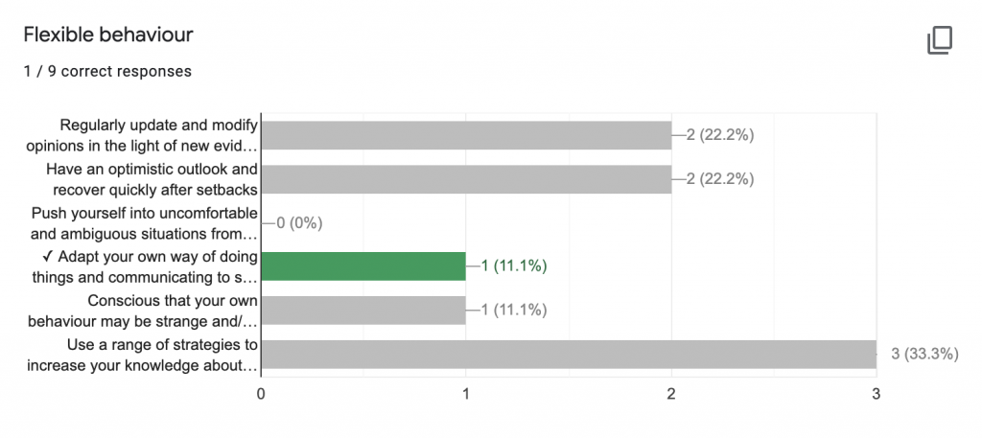Click the 'Regularly update and modify opinions' bar
Viewport: 982px width, 438px height.
(x=465, y=135)
